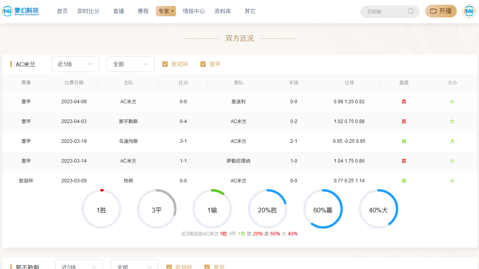The width and height of the screenshot is (479, 269).
Task: Select the 2023-04-03 match date
Action: (x=74, y=121)
